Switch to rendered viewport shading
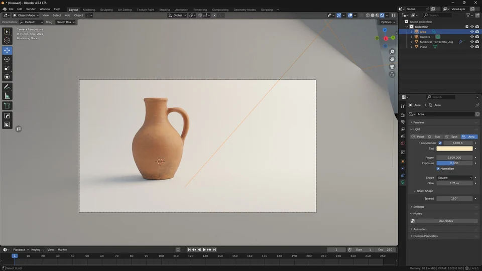482x271 pixels. (382, 16)
